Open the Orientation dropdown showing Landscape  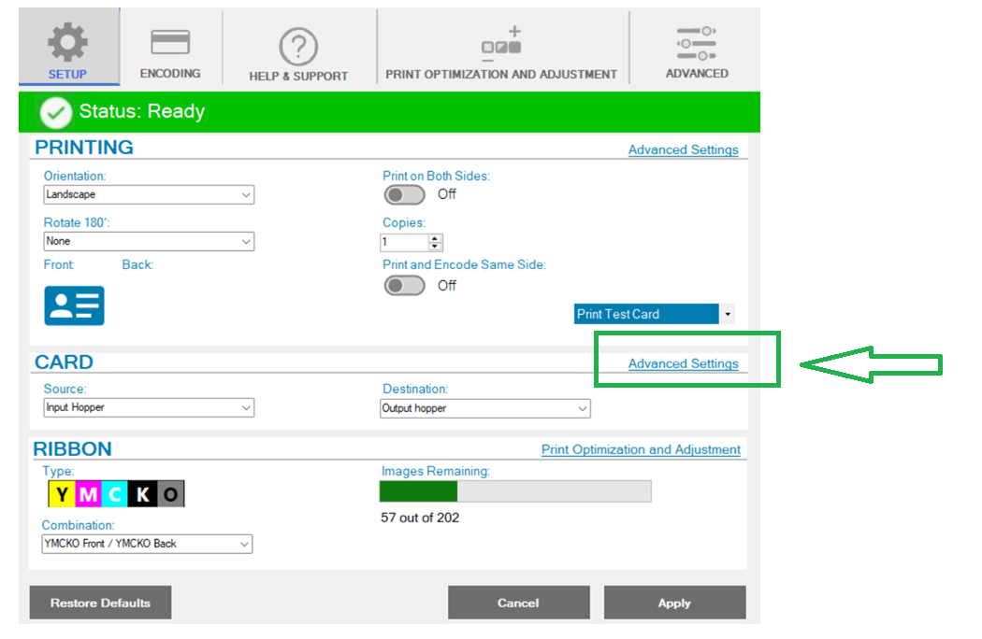coord(148,194)
